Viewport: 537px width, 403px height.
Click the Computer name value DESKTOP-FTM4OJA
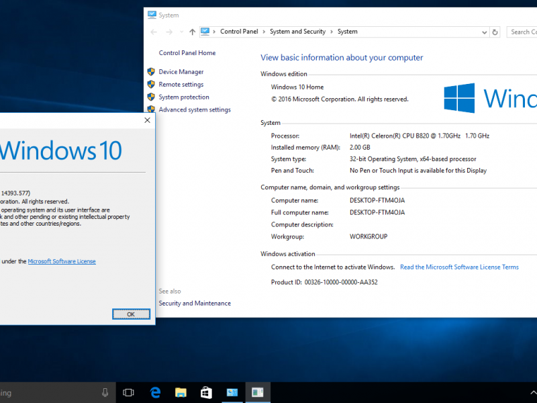pos(377,200)
